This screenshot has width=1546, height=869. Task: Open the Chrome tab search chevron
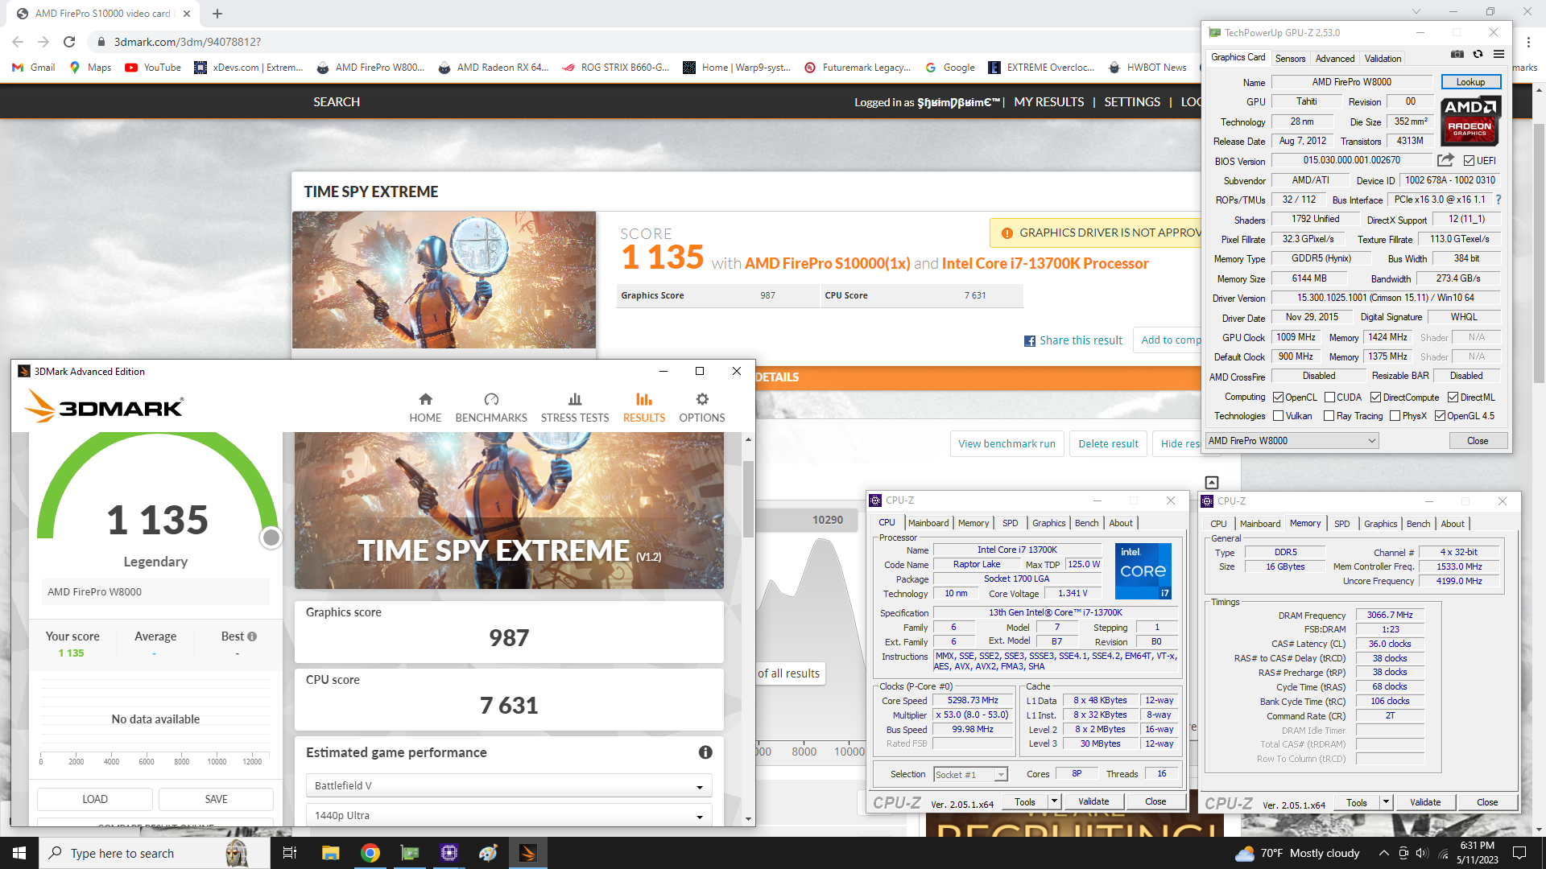[x=1416, y=12]
